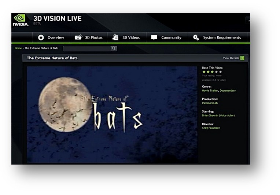Open the Documentary genre link

(x=228, y=91)
